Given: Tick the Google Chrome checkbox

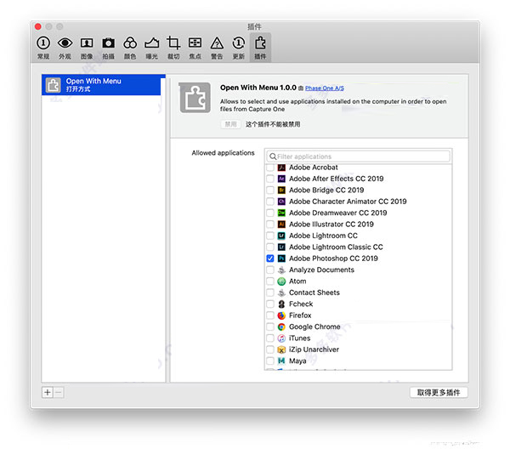Looking at the screenshot, I should pyautogui.click(x=270, y=327).
